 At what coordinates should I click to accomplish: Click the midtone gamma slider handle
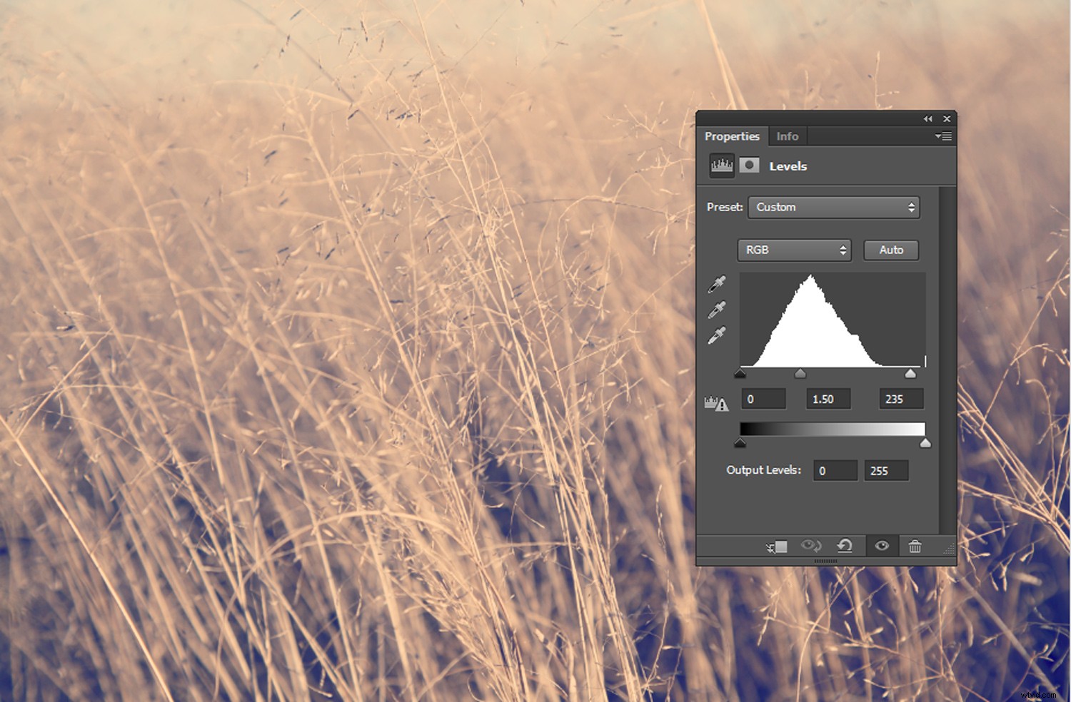point(800,372)
